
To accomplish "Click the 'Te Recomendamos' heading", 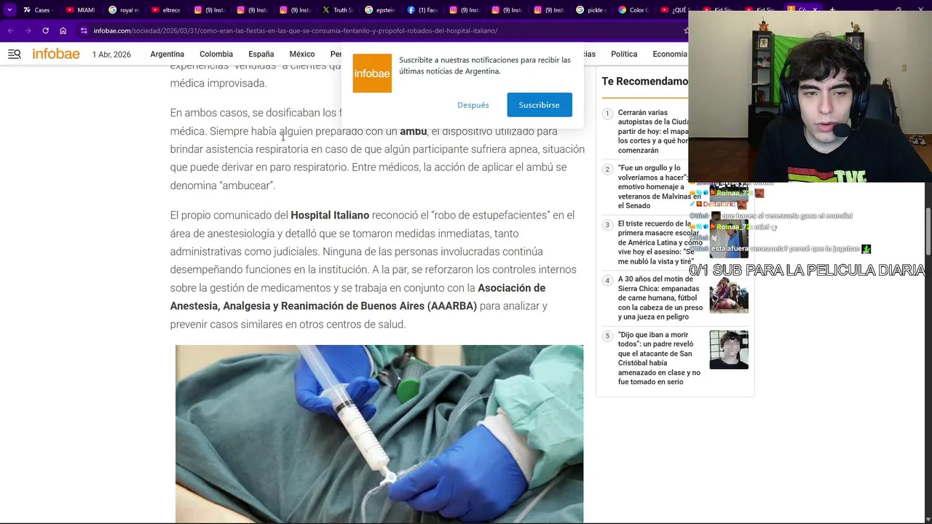I will tap(644, 82).
